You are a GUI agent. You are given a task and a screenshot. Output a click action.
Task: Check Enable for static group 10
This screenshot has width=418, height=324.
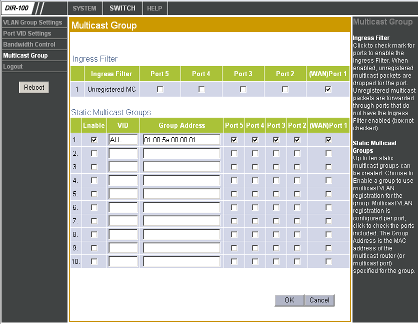click(x=94, y=261)
